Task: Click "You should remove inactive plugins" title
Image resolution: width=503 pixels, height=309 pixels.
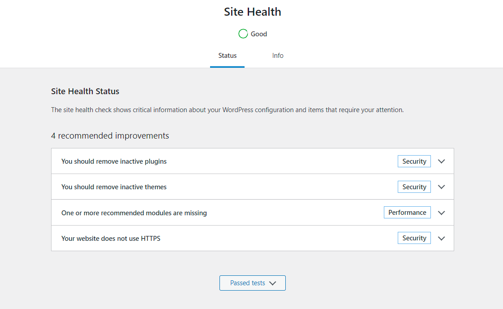Action: coord(114,161)
